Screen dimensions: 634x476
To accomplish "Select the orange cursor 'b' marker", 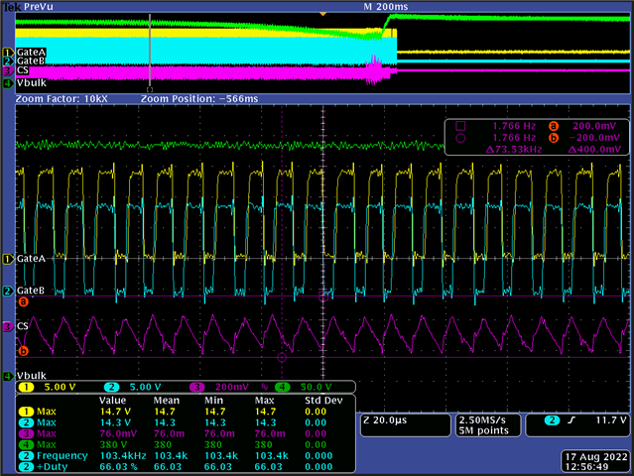I will tap(23, 350).
